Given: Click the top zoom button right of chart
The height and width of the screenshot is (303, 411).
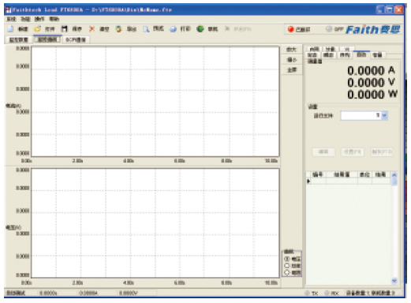Looking at the screenshot, I should click(x=292, y=50).
